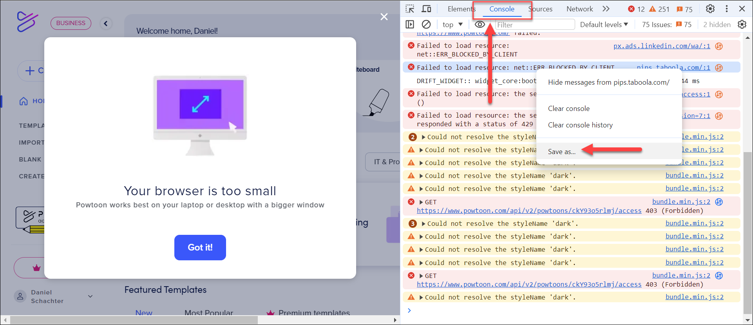753x325 pixels.
Task: Expand more DevTools tabs chevron
Action: tap(606, 9)
